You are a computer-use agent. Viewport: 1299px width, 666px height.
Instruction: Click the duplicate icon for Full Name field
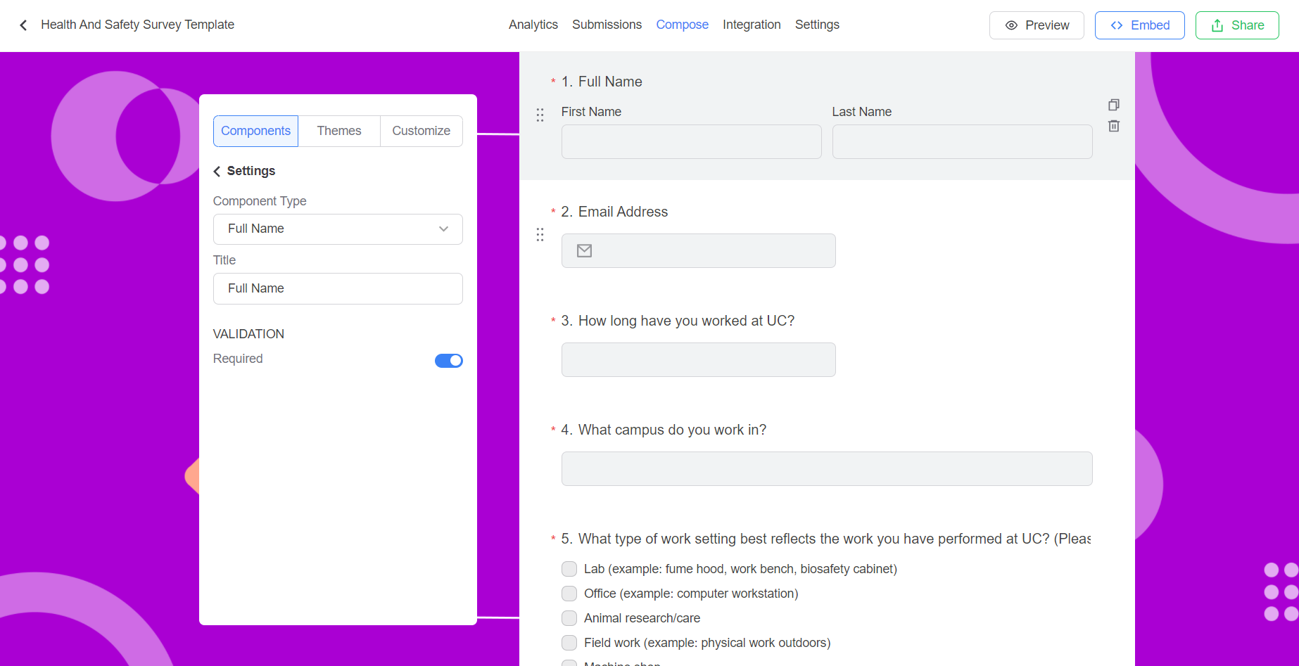pos(1113,105)
